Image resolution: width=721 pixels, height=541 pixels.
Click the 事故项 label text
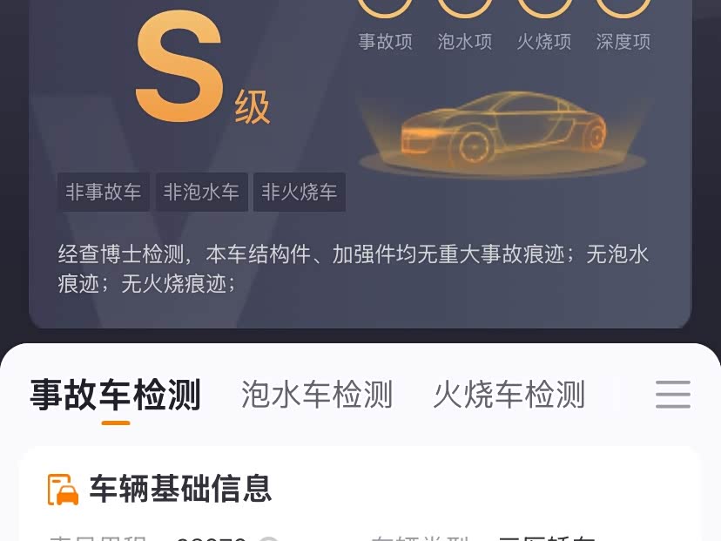click(386, 42)
